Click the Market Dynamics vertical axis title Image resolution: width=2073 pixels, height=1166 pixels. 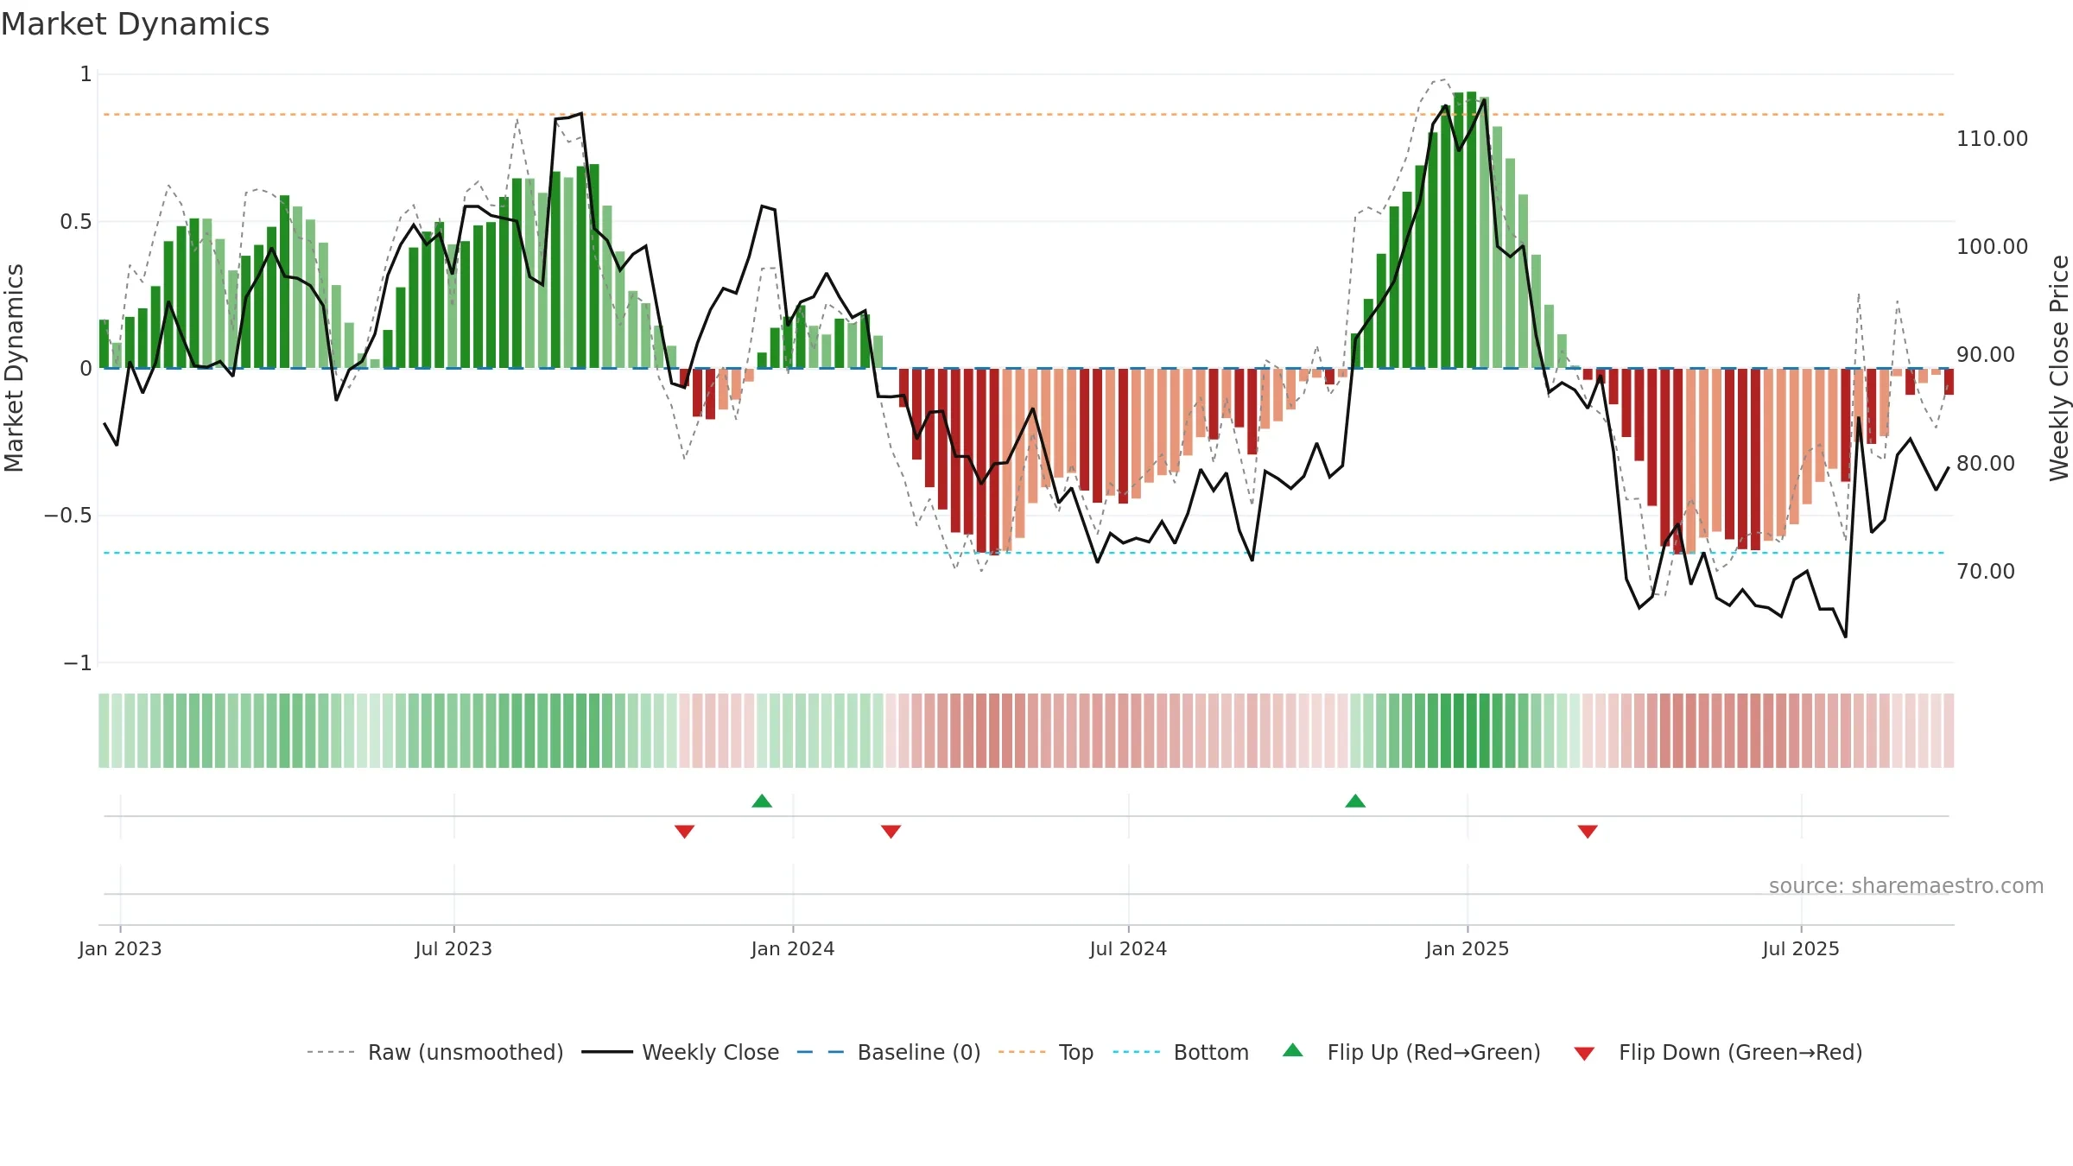[14, 368]
